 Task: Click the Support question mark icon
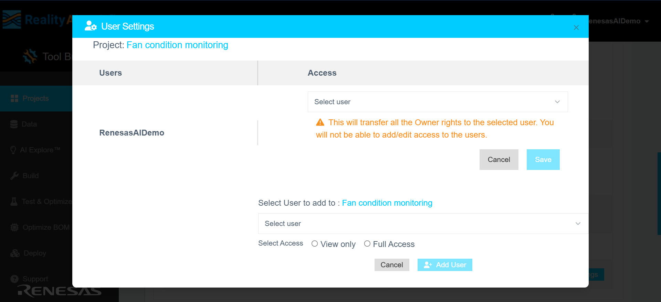14,279
